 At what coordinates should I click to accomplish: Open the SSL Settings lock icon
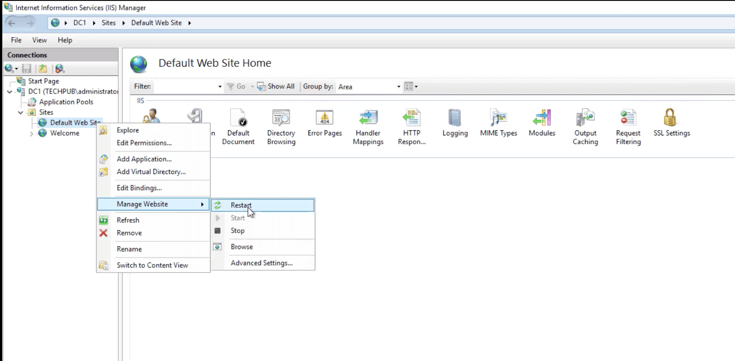(670, 117)
